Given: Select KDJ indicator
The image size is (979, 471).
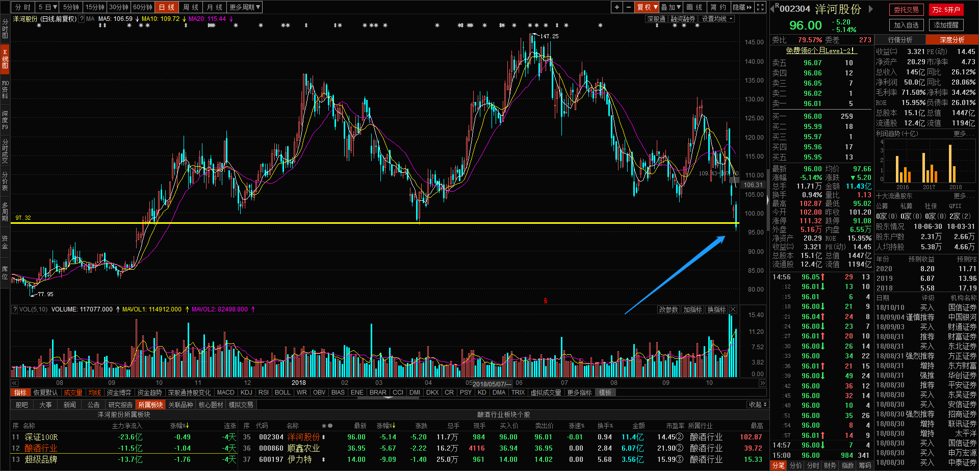Looking at the screenshot, I should pyautogui.click(x=246, y=392).
